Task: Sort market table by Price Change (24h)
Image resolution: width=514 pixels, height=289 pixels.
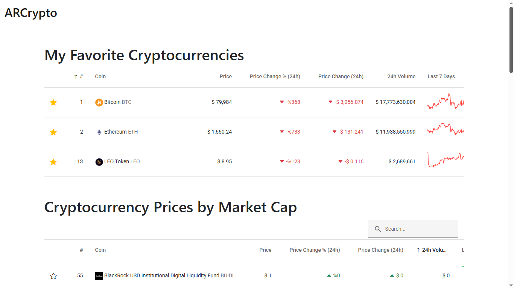Action: click(x=380, y=250)
